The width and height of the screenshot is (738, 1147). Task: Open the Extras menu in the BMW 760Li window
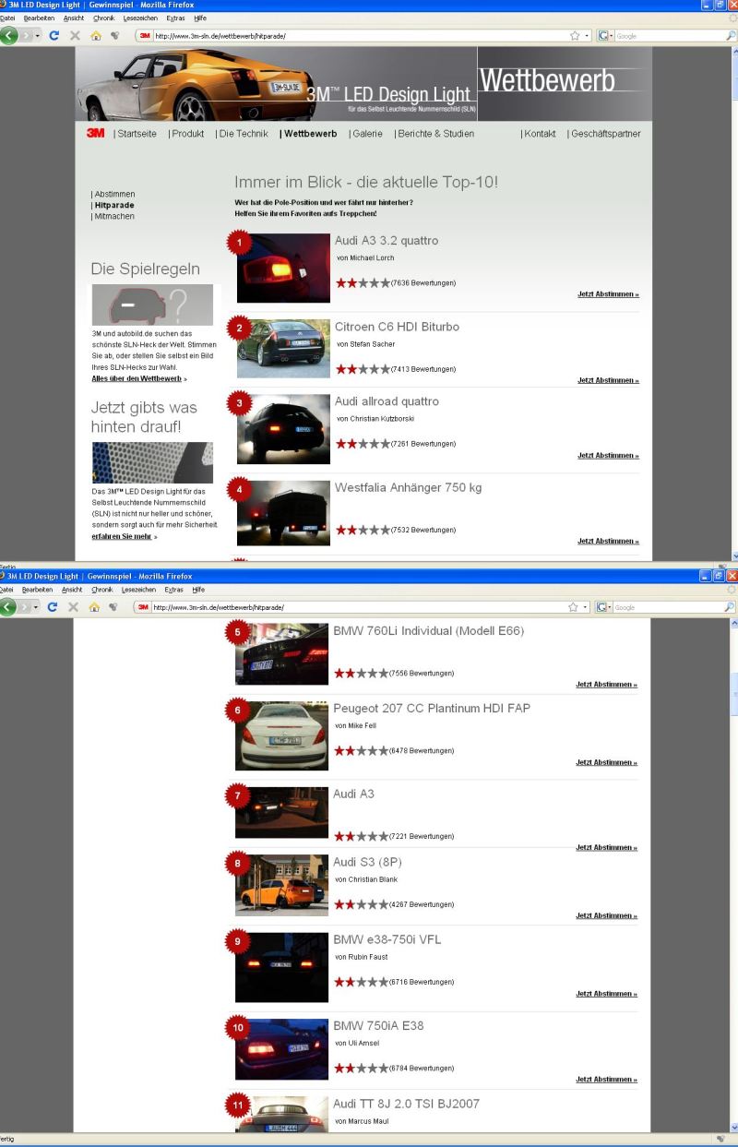(173, 590)
